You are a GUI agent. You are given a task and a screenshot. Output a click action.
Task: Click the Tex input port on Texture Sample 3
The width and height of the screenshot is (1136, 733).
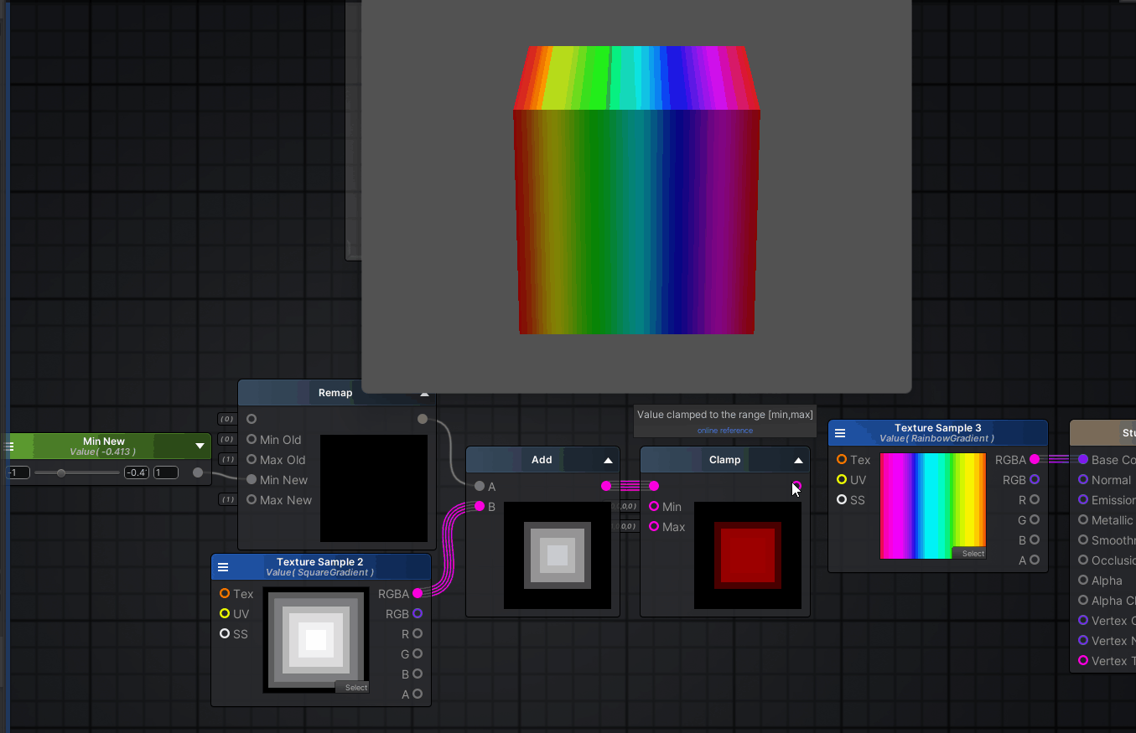[842, 459]
